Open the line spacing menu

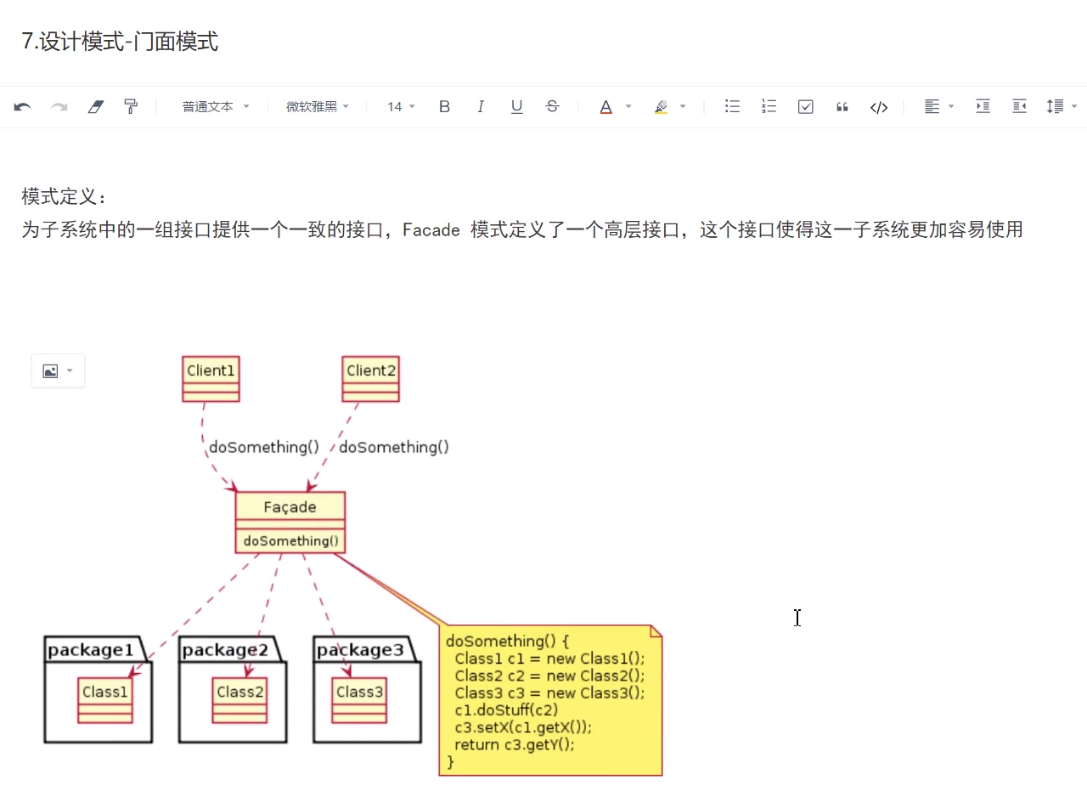coord(1062,106)
